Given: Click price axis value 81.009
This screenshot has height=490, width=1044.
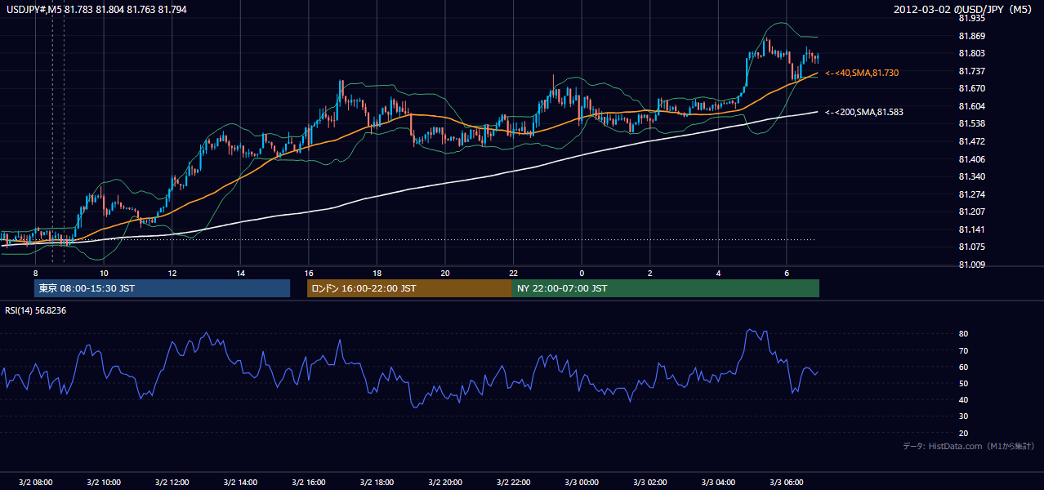Looking at the screenshot, I should click(x=971, y=265).
